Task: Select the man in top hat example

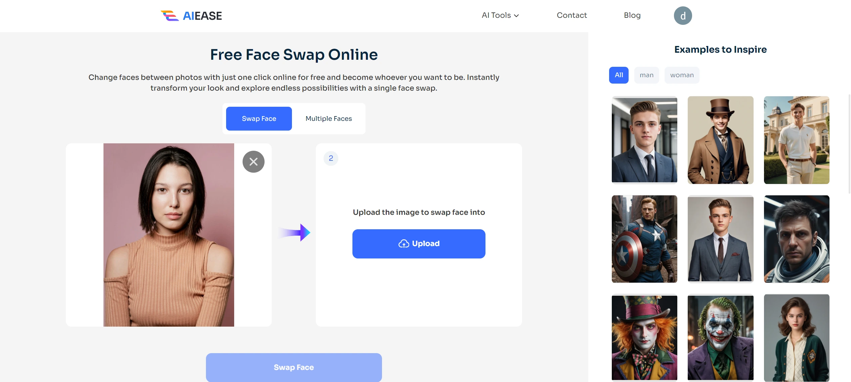Action: point(720,140)
